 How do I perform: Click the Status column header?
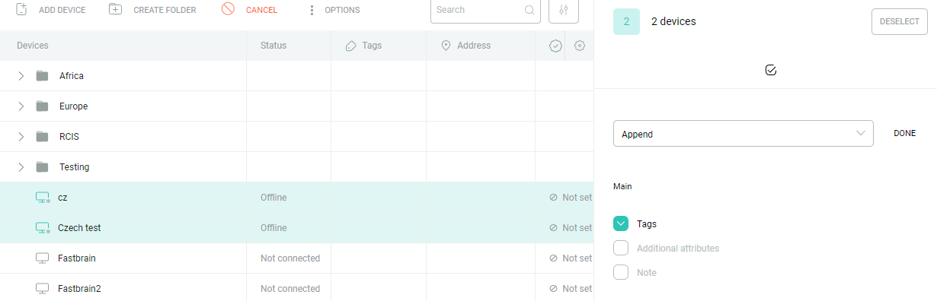(x=273, y=46)
